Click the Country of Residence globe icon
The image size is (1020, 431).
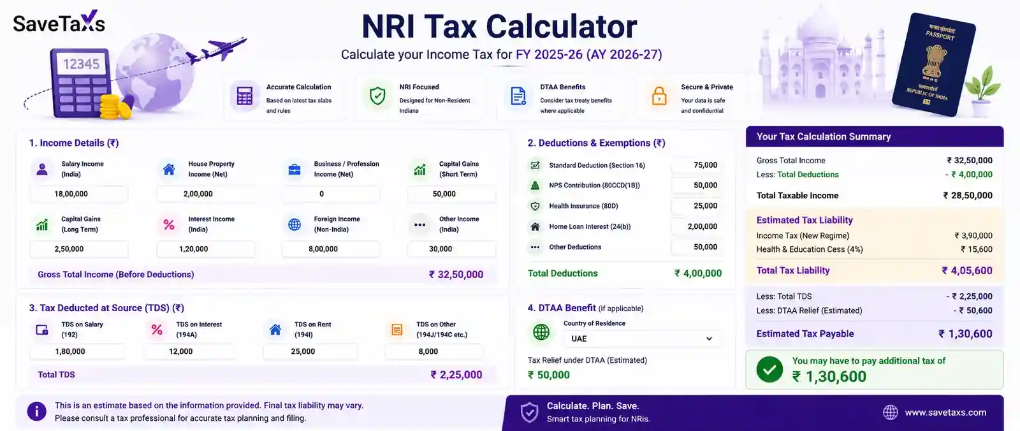[x=541, y=332]
